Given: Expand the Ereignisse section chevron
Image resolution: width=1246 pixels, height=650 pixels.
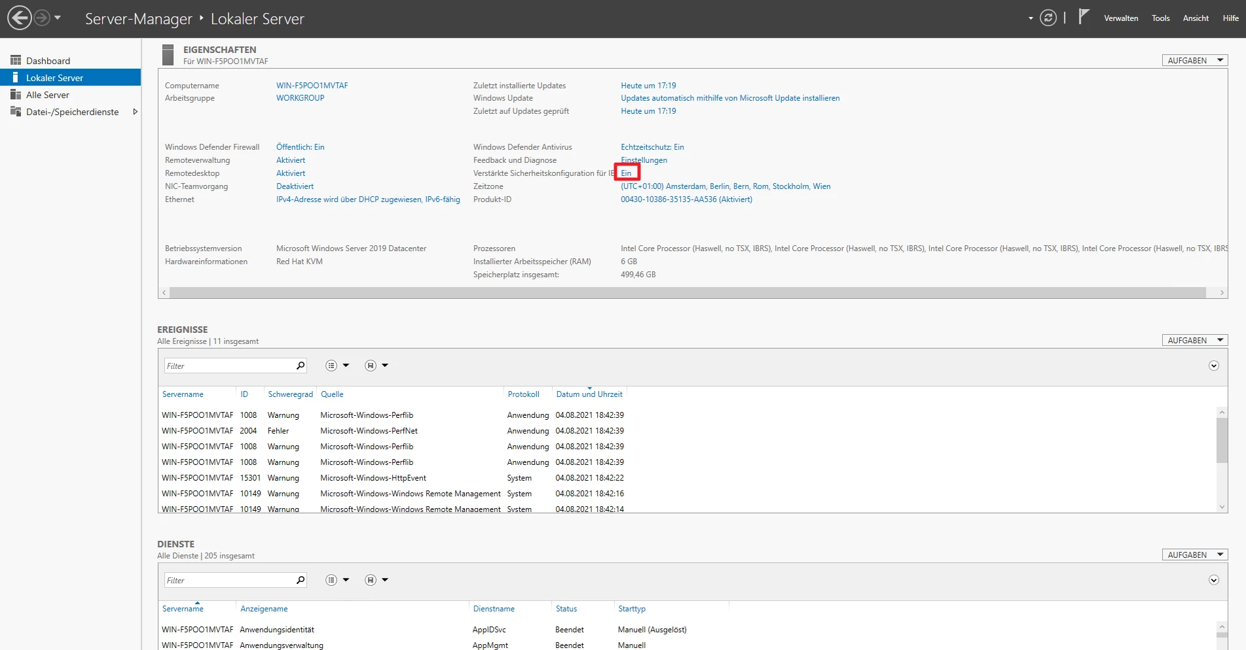Looking at the screenshot, I should [x=1213, y=366].
